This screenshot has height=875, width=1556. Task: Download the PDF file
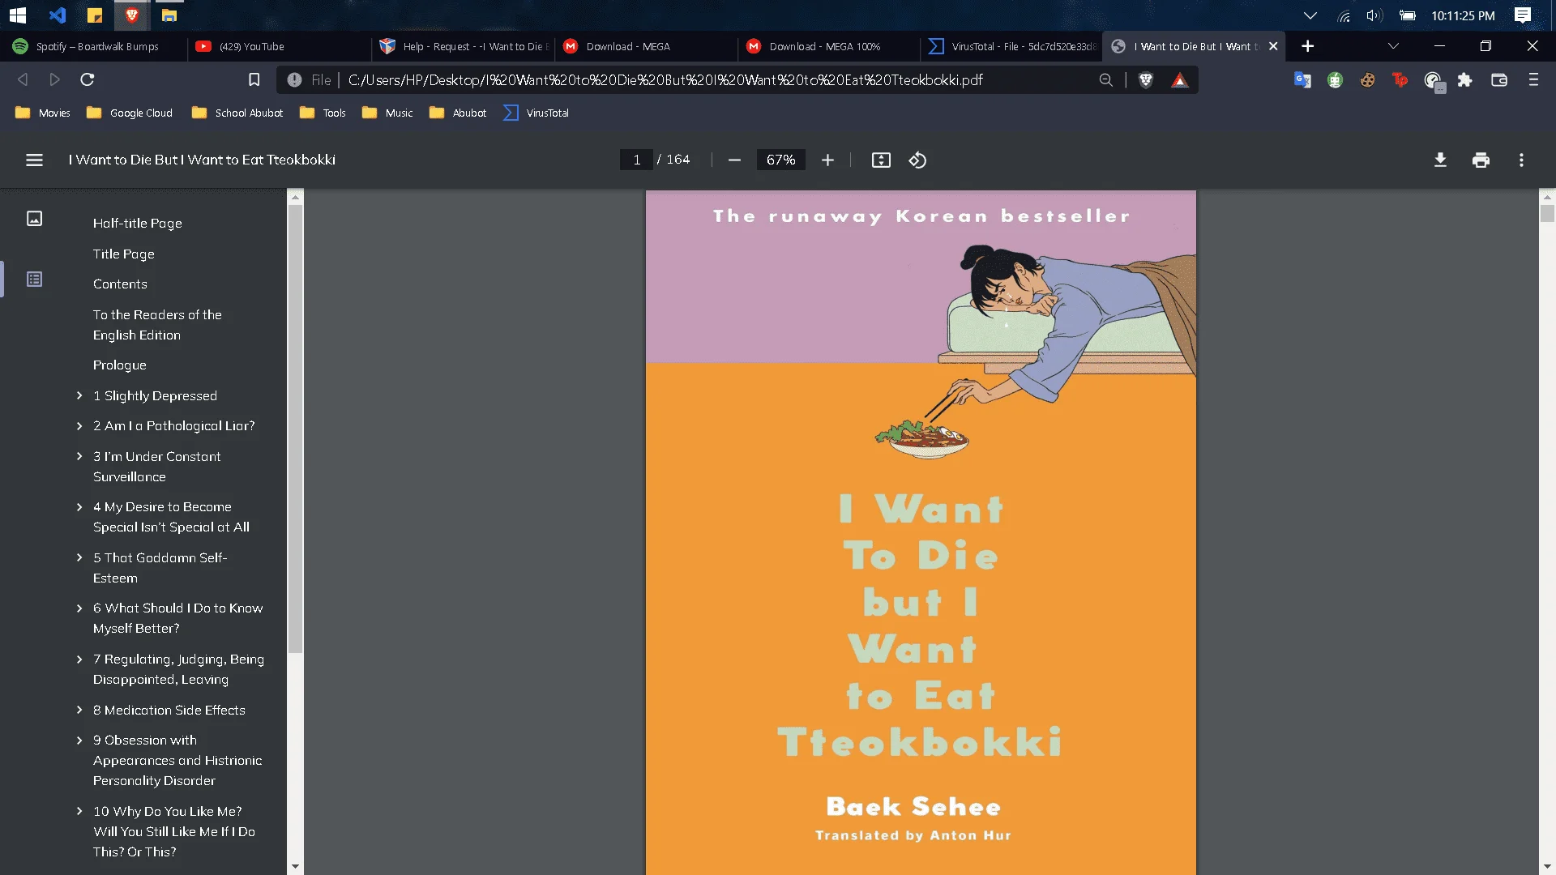tap(1440, 160)
